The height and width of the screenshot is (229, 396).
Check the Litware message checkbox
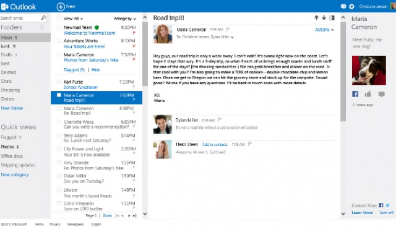click(x=59, y=190)
